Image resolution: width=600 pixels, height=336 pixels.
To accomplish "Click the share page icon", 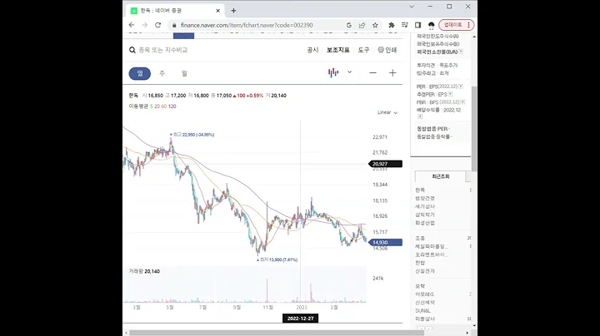I will 362,25.
